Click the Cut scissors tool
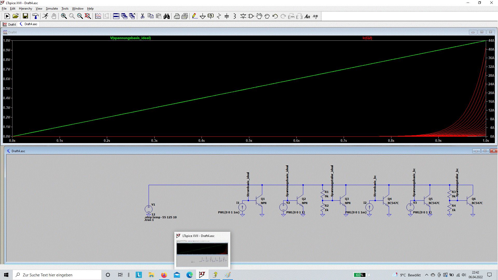 (142, 16)
